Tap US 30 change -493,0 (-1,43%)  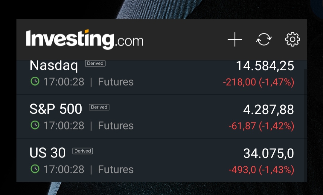[x=261, y=170]
